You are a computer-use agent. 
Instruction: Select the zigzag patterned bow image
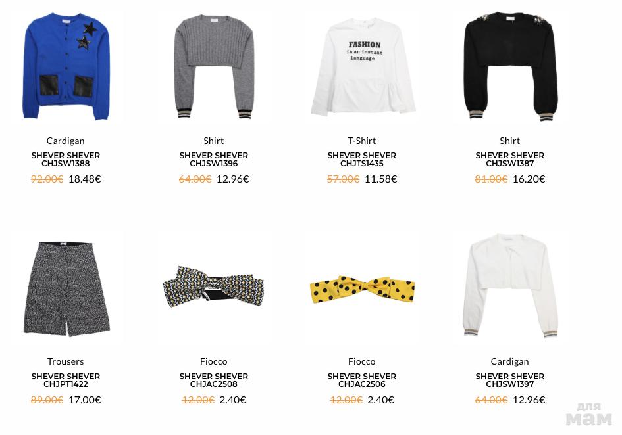point(213,286)
